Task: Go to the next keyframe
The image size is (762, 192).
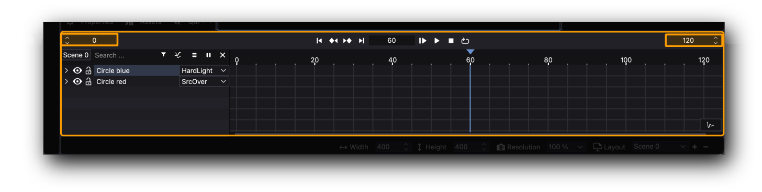Action: [347, 41]
